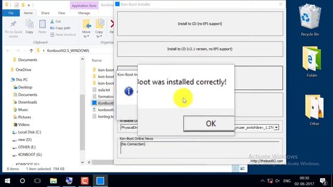Show hidden tray icons chevron

(262, 181)
